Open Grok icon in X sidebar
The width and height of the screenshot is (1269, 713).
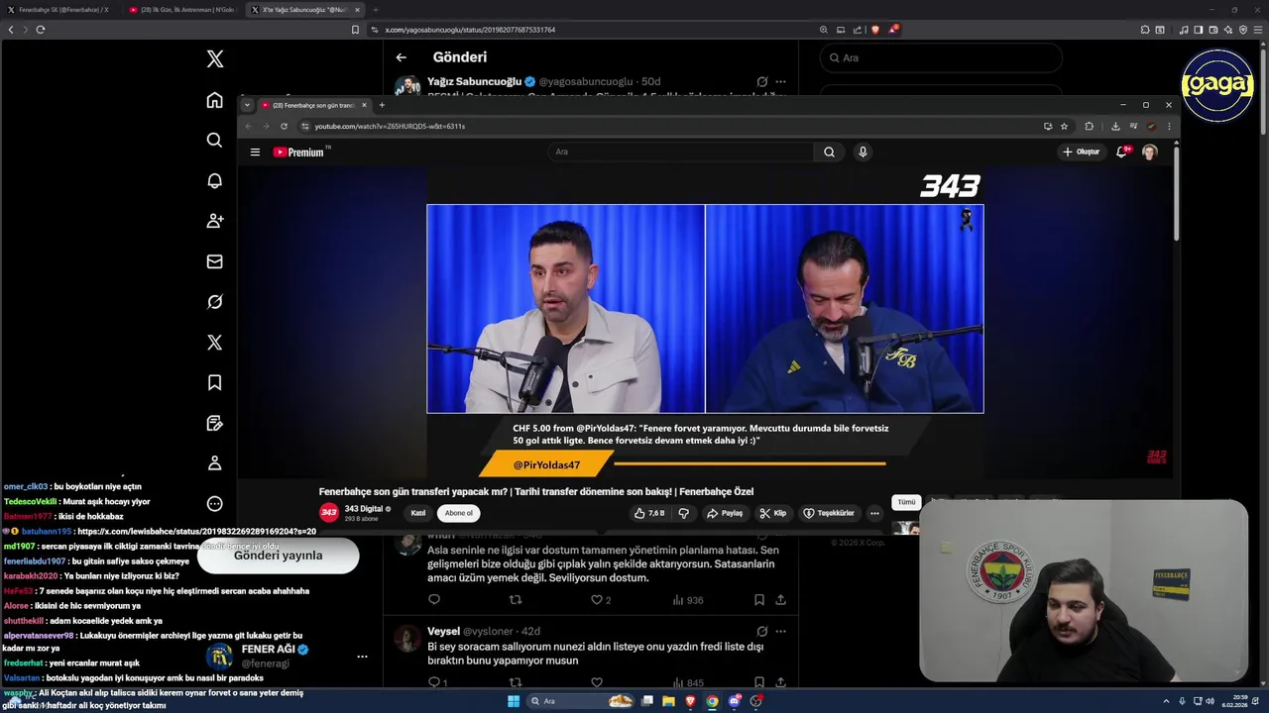click(x=215, y=302)
